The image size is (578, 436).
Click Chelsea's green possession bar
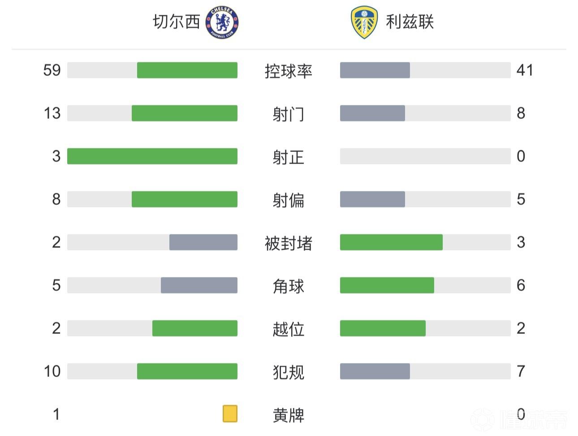pos(187,70)
